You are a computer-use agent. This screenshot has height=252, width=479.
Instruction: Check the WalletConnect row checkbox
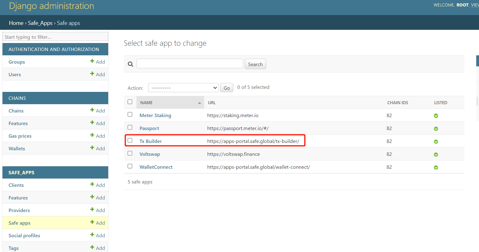[x=130, y=166]
